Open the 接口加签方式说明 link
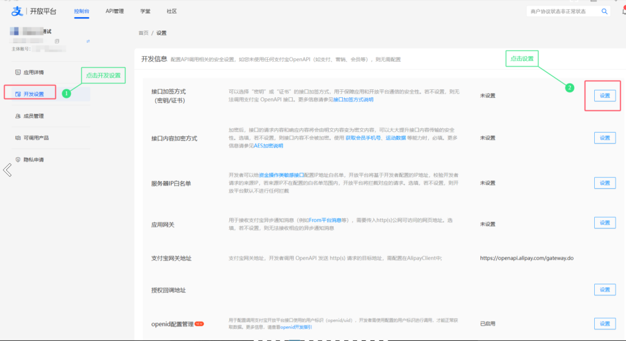Screen dimensions: 626x341 pyautogui.click(x=353, y=100)
